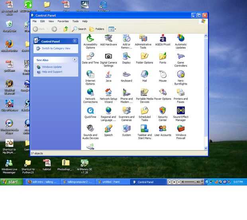The width and height of the screenshot is (247, 220).
Task: Open Digital Camera Settings
Action: 108,59
